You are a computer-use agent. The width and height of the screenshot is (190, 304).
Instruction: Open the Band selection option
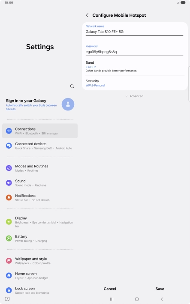coord(134,66)
